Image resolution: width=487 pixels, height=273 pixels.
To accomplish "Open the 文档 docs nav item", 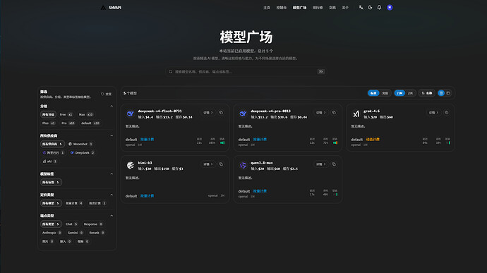I will pyautogui.click(x=332, y=8).
